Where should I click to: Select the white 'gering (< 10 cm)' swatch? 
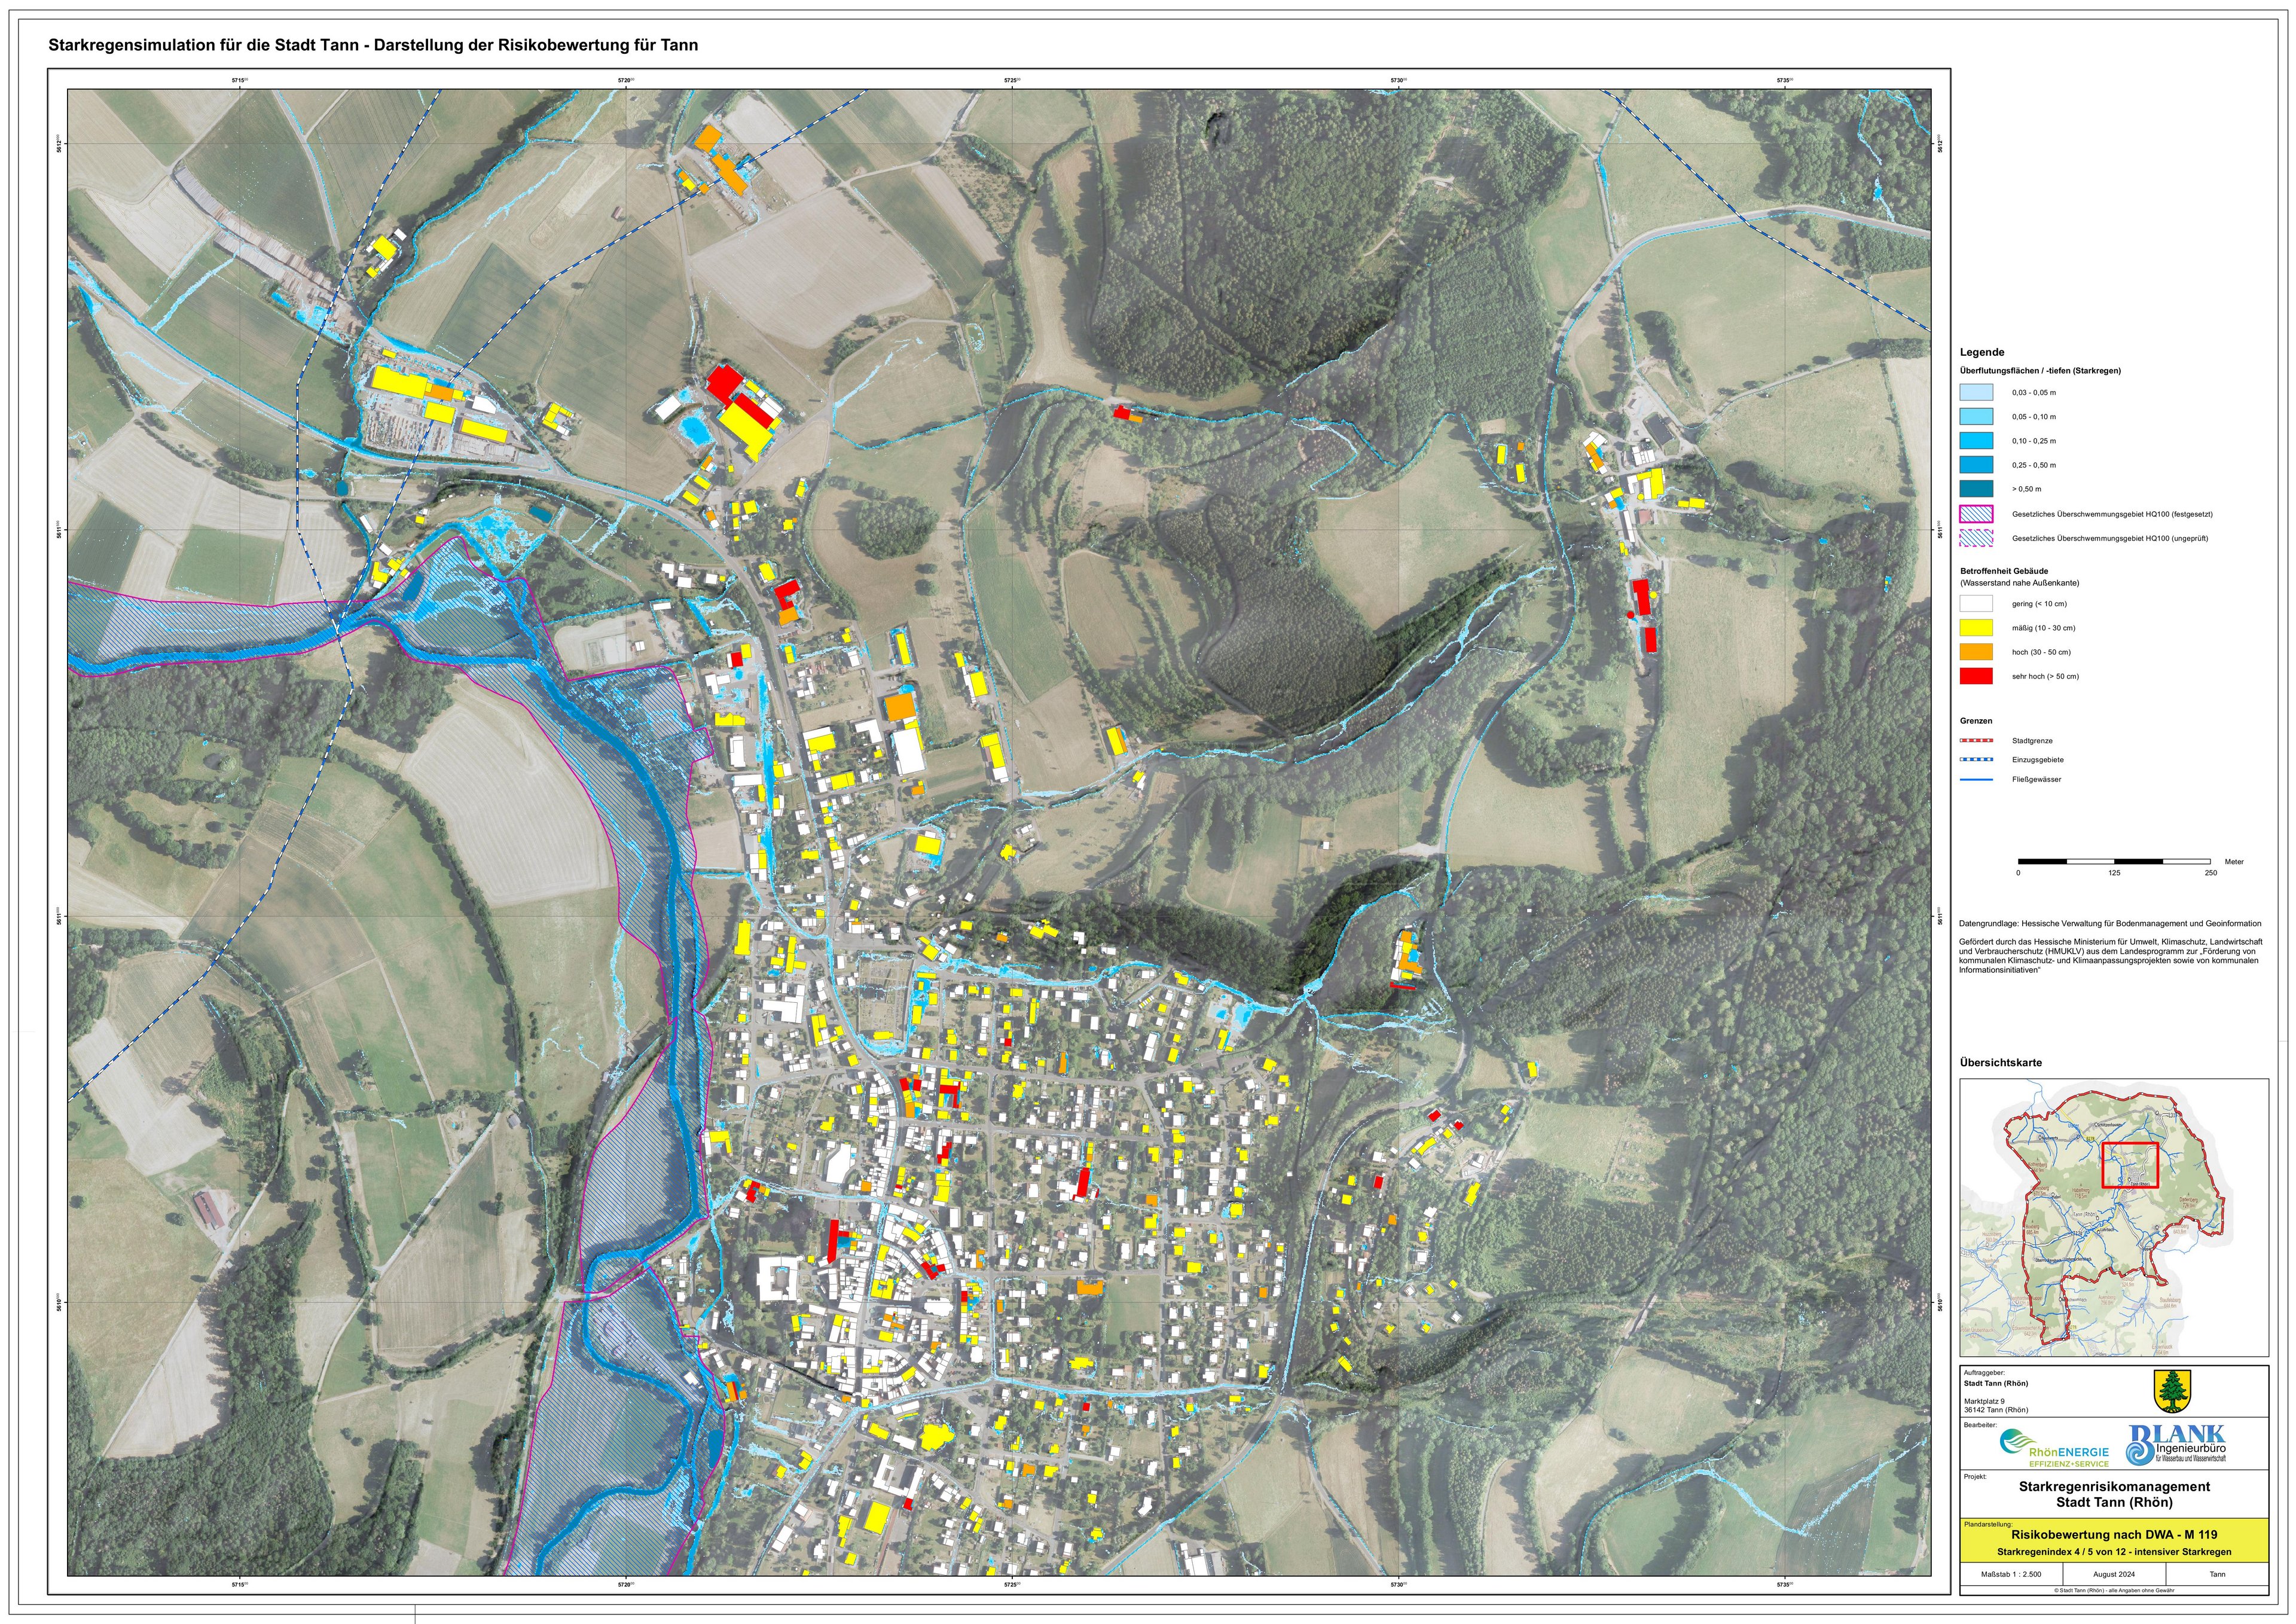(1976, 604)
